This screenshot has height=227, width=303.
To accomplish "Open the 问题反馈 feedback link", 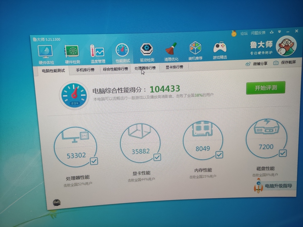I will click(x=258, y=33).
